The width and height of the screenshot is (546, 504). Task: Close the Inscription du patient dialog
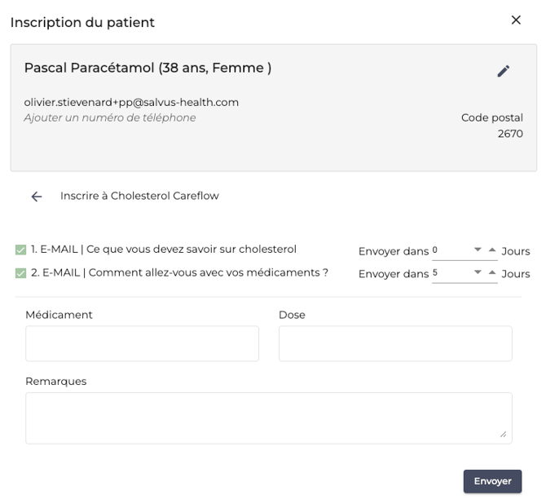coord(516,20)
